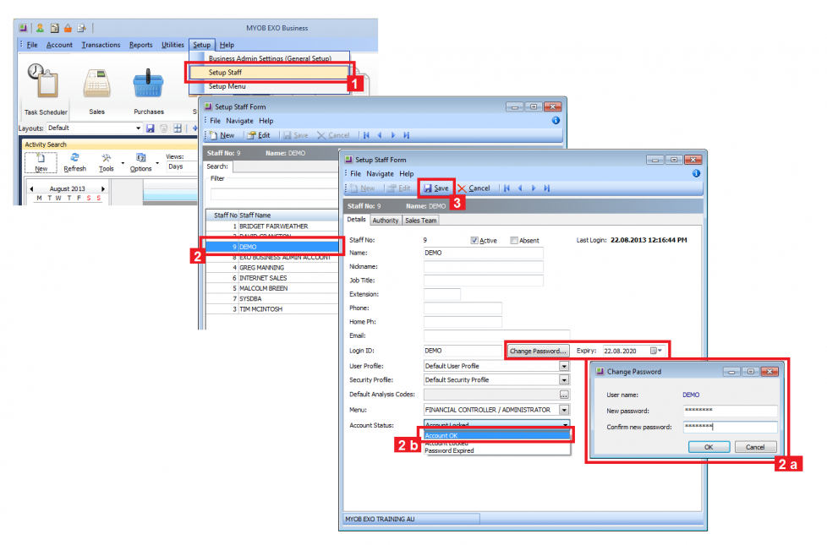
Task: Open the Reports menu
Action: click(x=141, y=45)
